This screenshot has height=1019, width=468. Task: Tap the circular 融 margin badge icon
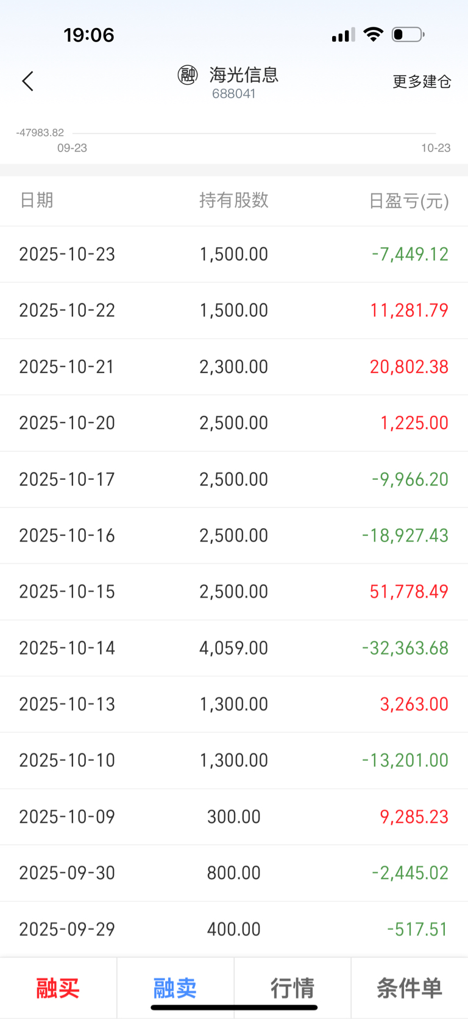coord(188,75)
